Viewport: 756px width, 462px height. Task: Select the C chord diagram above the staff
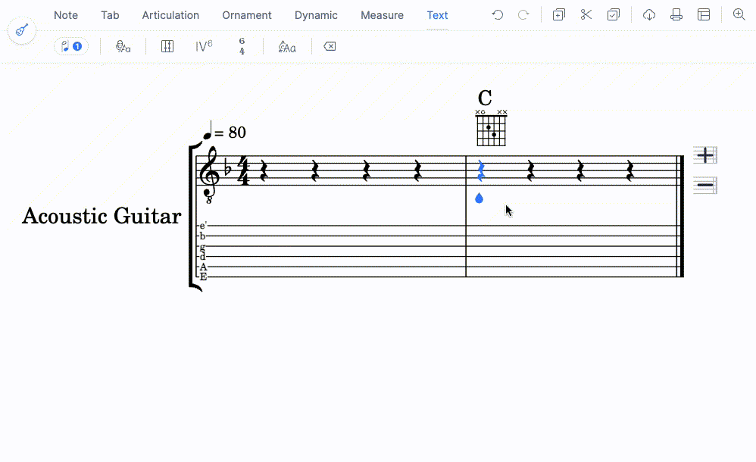tap(490, 129)
